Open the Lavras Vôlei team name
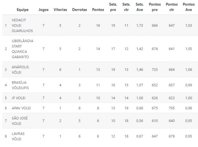This screenshot has width=198, height=147. (x=19, y=136)
